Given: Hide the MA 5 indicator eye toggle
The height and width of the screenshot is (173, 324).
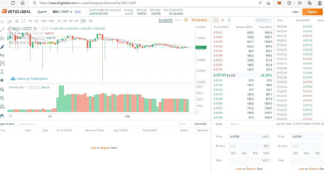Looking at the screenshot, I should [34, 33].
